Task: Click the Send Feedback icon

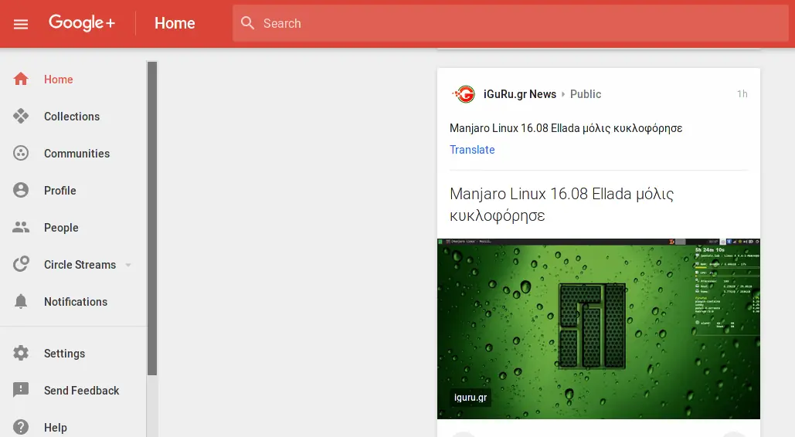Action: (x=21, y=390)
